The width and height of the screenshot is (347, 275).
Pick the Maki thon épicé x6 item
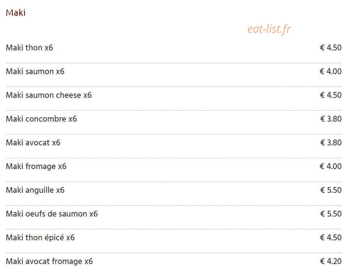pos(40,237)
